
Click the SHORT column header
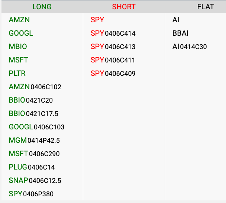pos(124,7)
